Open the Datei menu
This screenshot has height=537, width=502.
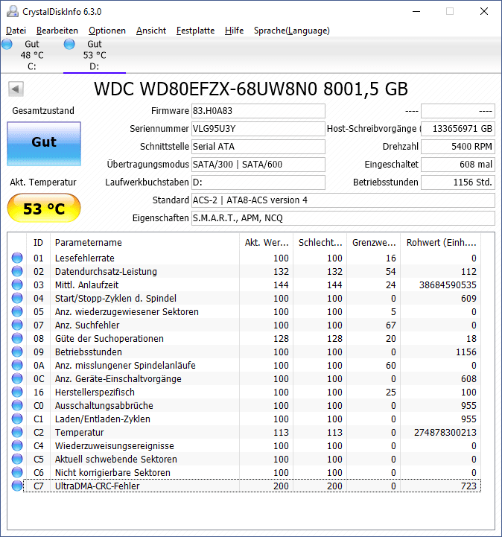[x=16, y=31]
